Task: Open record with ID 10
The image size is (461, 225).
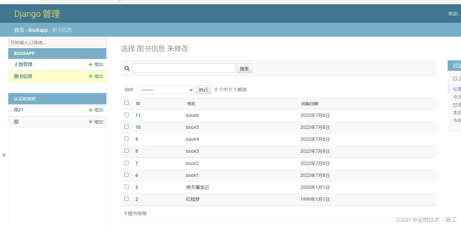Action: click(138, 127)
